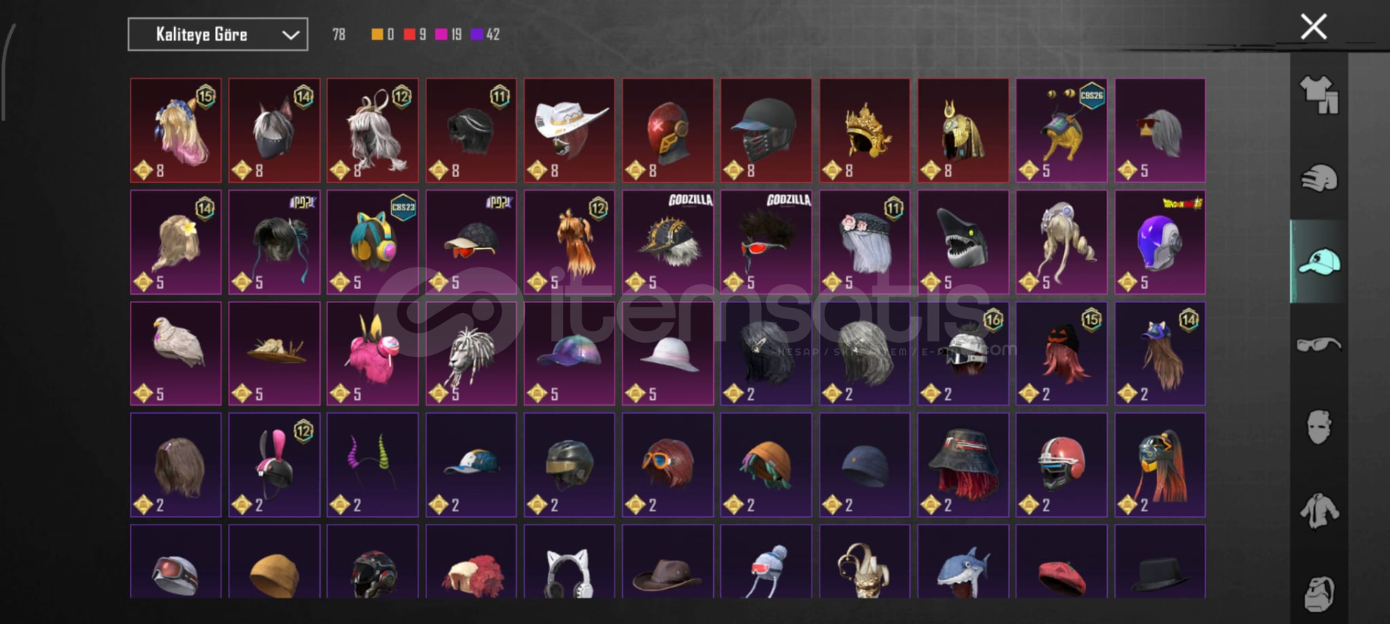The width and height of the screenshot is (1390, 624).
Task: Select the white cowboy hat item
Action: point(570,130)
